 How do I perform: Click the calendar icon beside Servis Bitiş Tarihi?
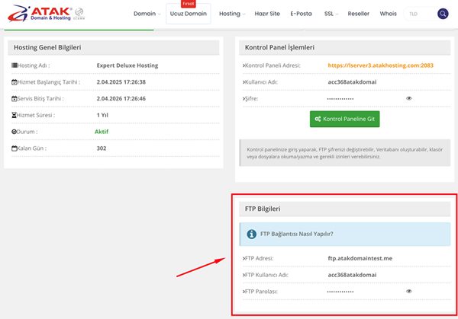(15, 99)
